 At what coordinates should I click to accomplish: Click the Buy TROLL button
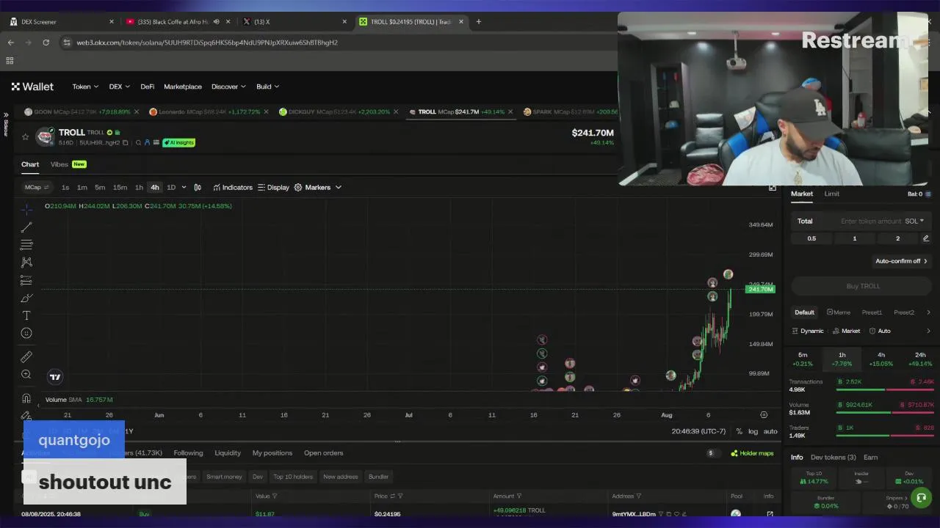862,286
